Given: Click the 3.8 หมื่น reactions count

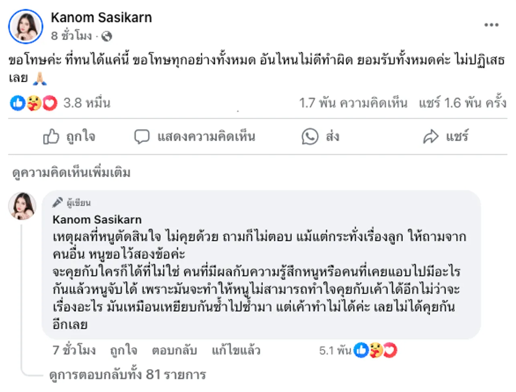Looking at the screenshot, I should point(86,103).
